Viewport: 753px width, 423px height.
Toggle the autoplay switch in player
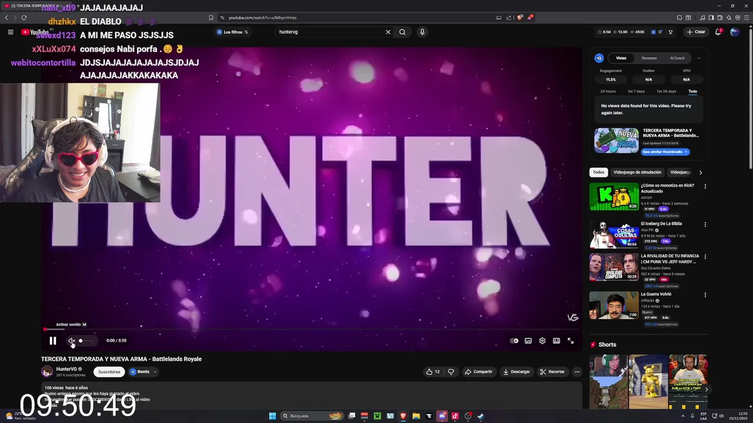point(515,341)
